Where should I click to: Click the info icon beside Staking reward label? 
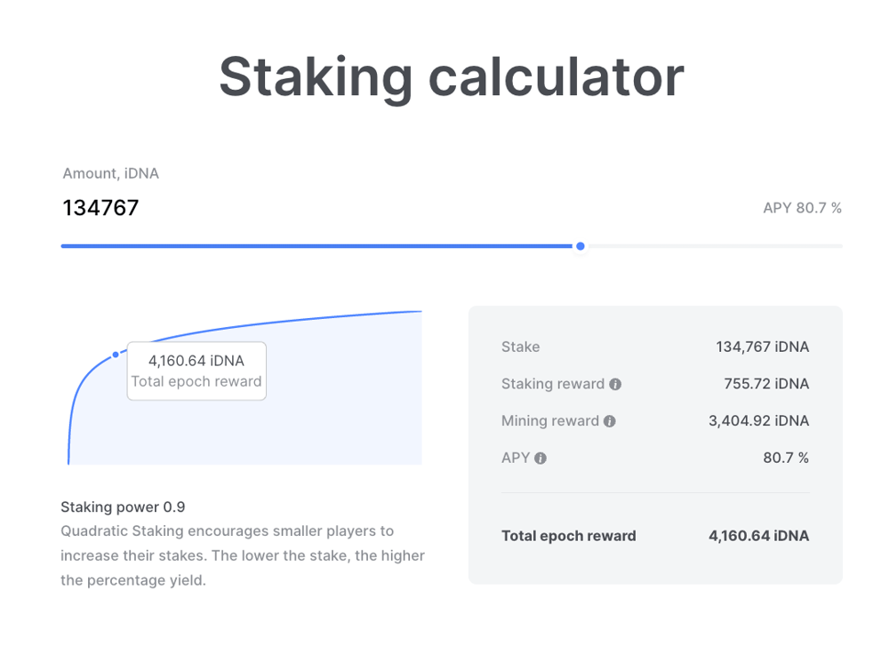tap(616, 384)
